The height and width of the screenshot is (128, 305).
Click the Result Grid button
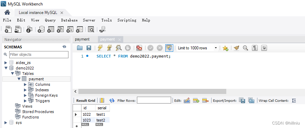click(86, 100)
